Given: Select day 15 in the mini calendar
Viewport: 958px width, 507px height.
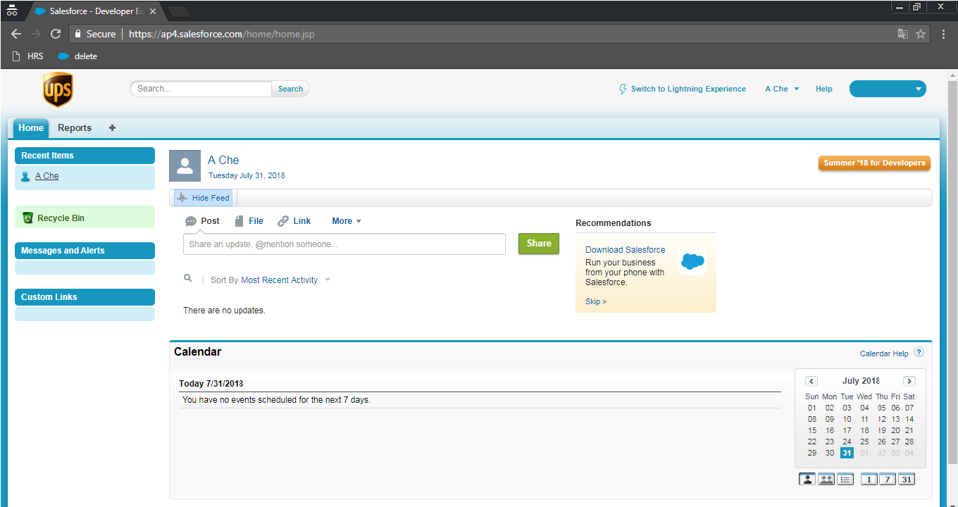Looking at the screenshot, I should [x=812, y=431].
